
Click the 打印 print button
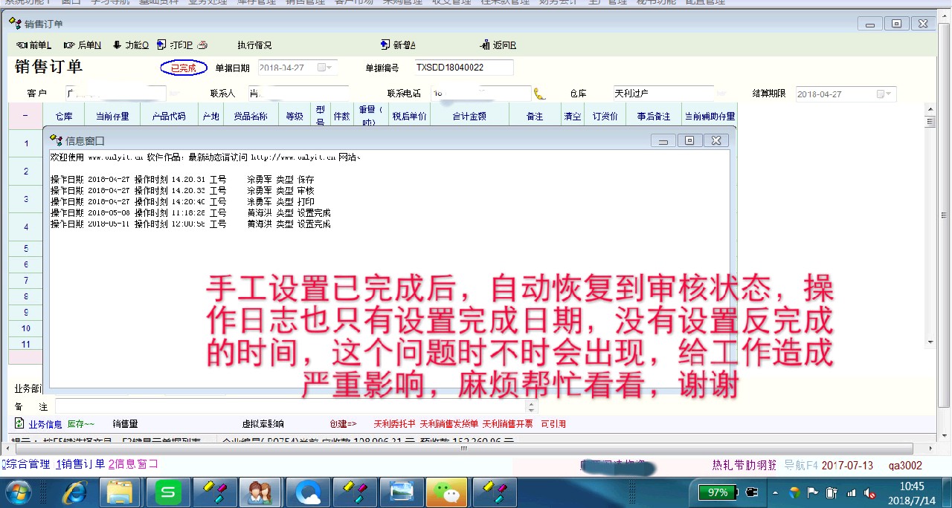click(176, 45)
